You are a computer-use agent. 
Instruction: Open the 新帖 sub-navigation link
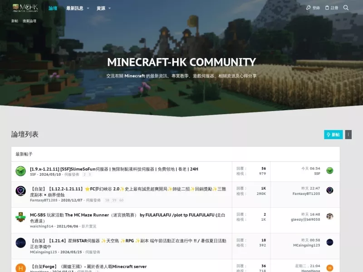coord(15,21)
